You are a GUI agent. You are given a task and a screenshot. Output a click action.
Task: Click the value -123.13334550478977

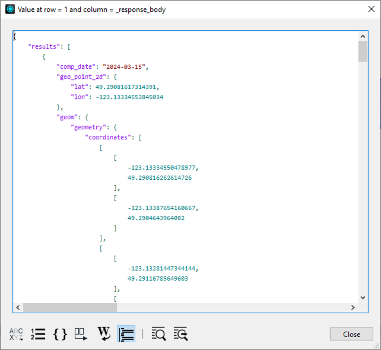click(161, 168)
